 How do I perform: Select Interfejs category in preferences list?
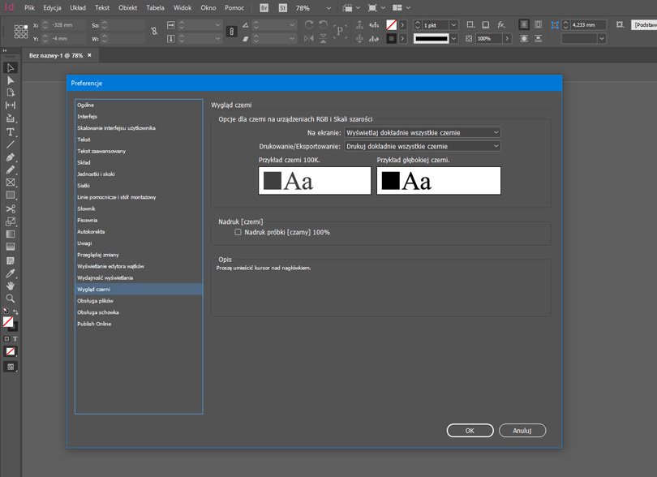coord(87,117)
